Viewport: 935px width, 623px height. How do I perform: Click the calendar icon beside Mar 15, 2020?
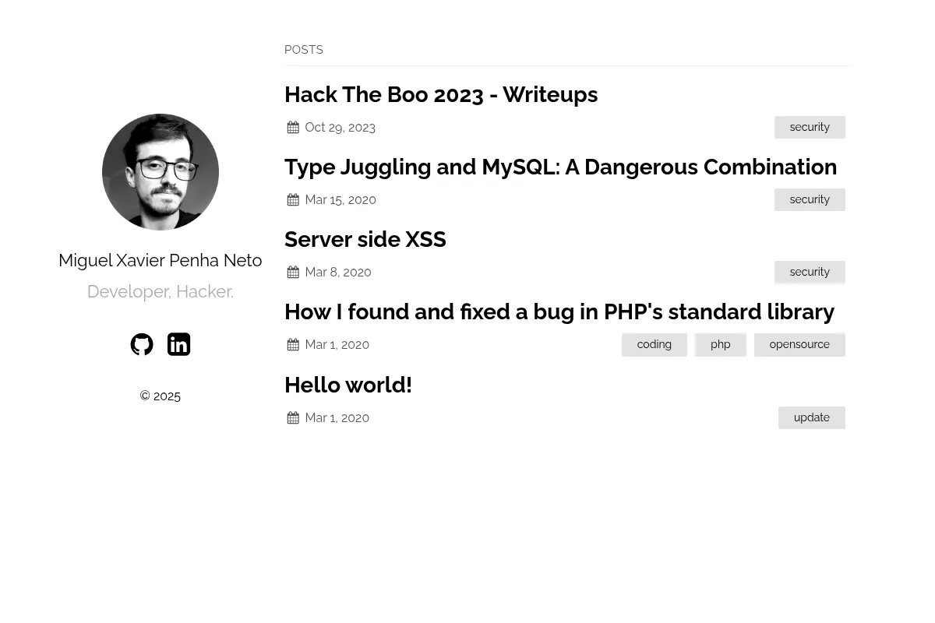point(293,199)
